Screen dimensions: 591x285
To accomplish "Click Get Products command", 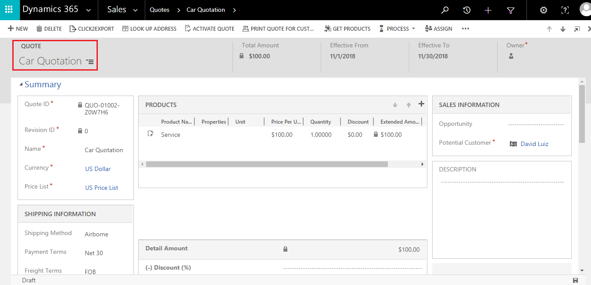I will [347, 28].
